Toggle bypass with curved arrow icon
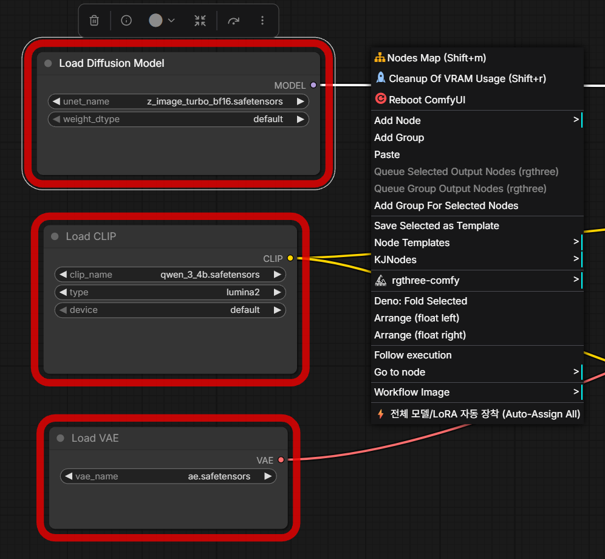The width and height of the screenshot is (605, 559). click(233, 21)
